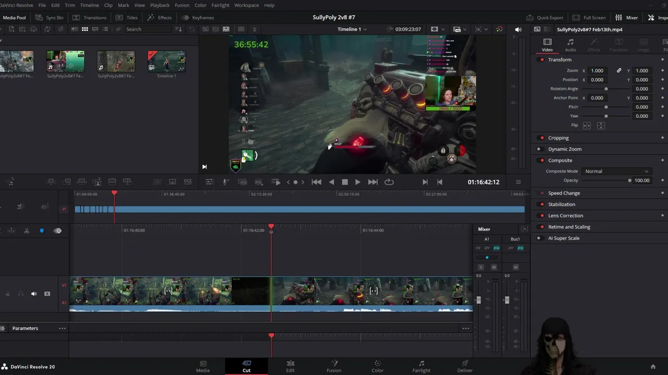Click the Quick Export button
This screenshot has width=668, height=375.
545,18
